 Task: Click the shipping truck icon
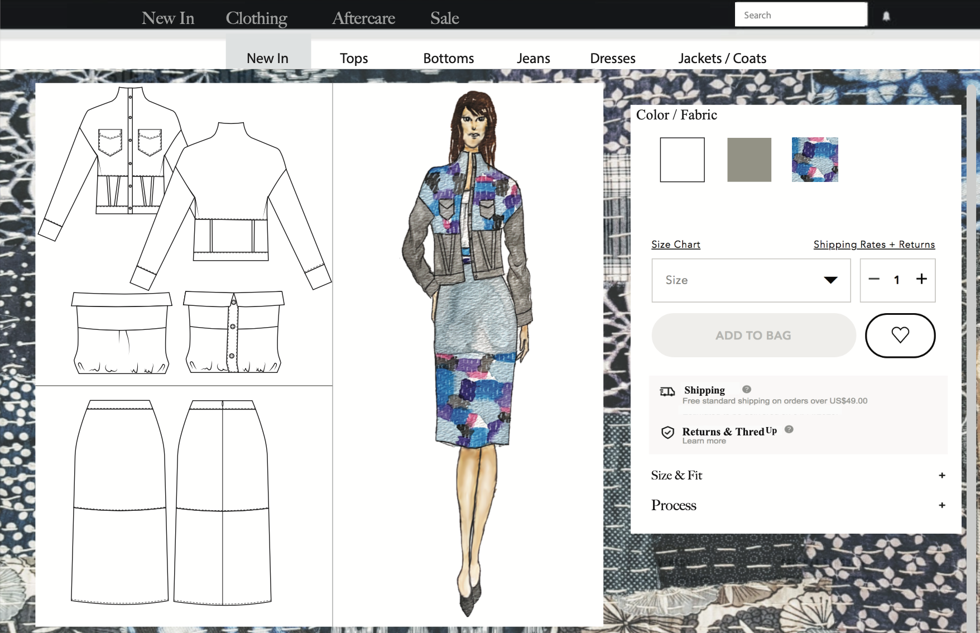667,391
